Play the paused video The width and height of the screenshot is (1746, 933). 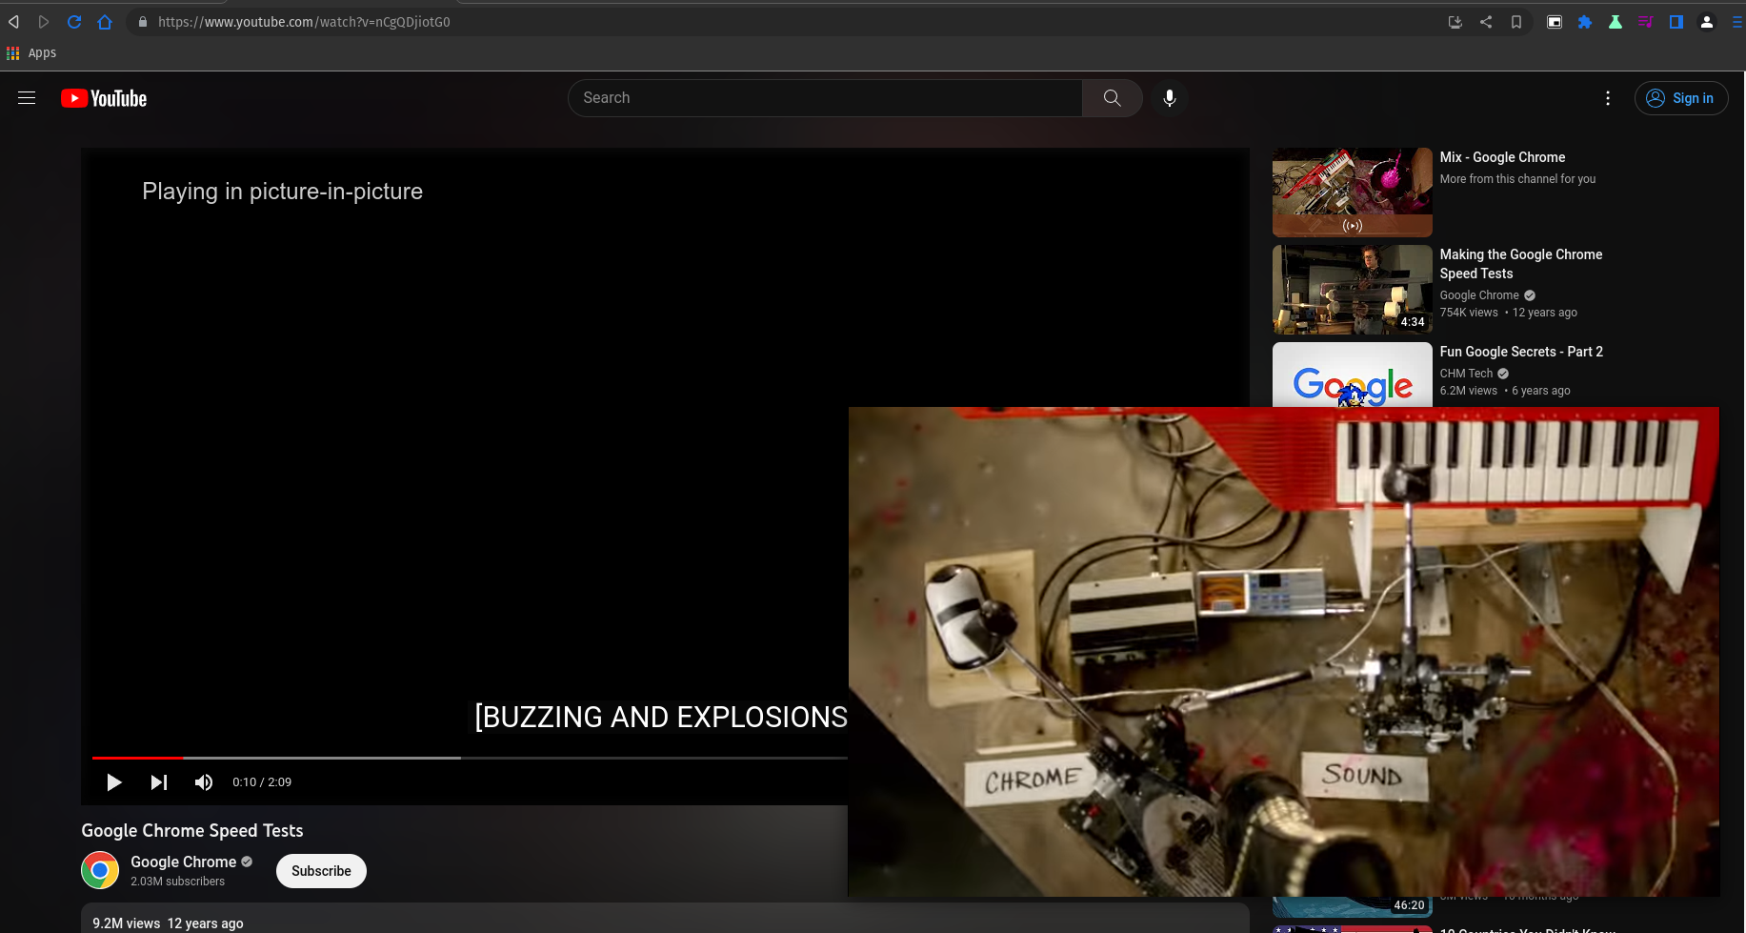point(114,782)
